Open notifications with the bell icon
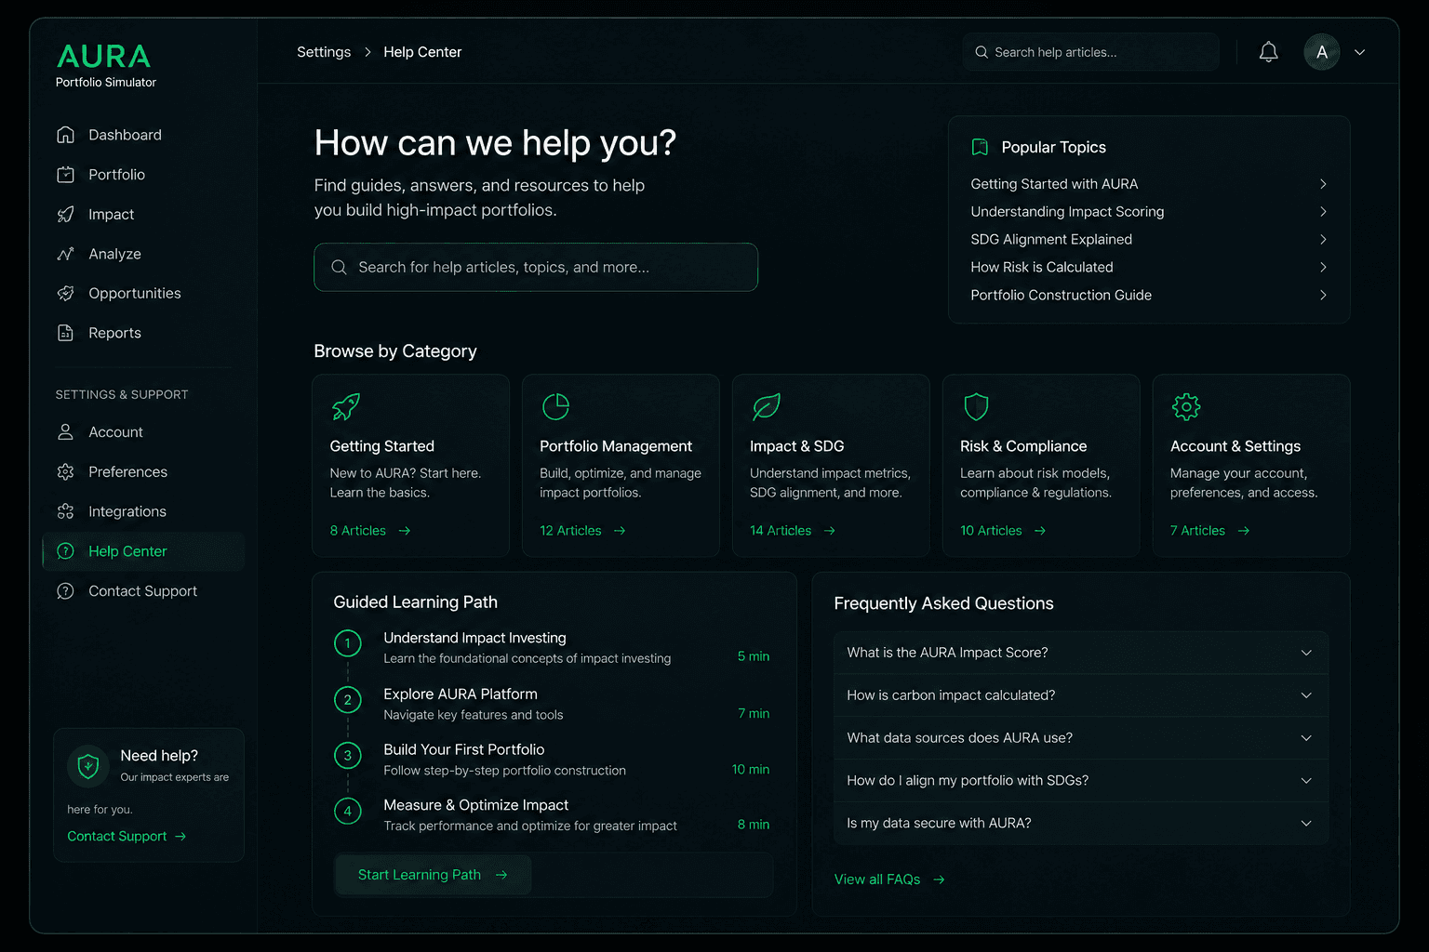 (1268, 52)
